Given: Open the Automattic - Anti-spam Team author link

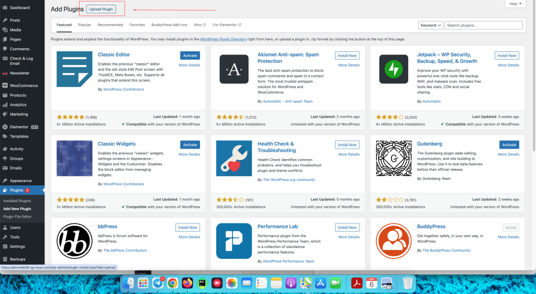Looking at the screenshot, I should click(x=287, y=101).
